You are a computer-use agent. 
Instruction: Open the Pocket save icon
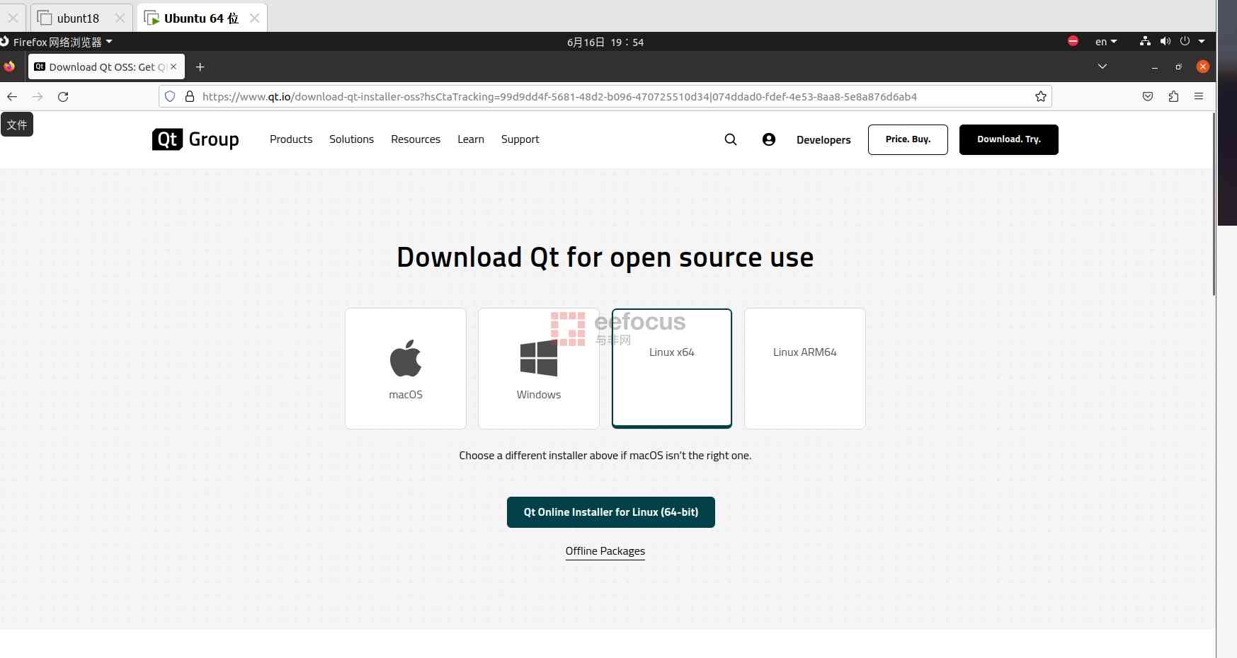click(1148, 96)
